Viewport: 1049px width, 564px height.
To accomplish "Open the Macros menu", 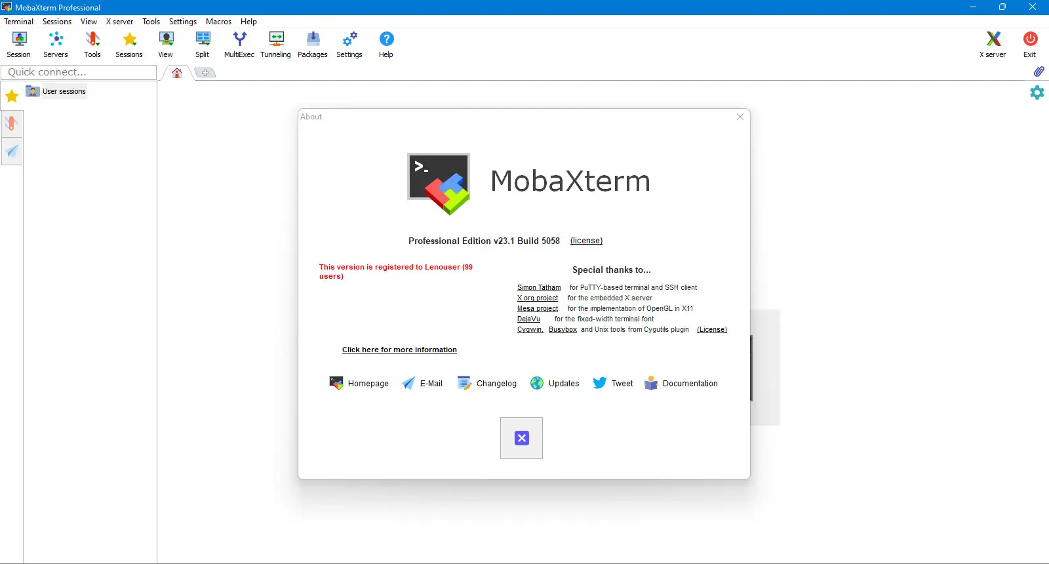I will coord(218,22).
